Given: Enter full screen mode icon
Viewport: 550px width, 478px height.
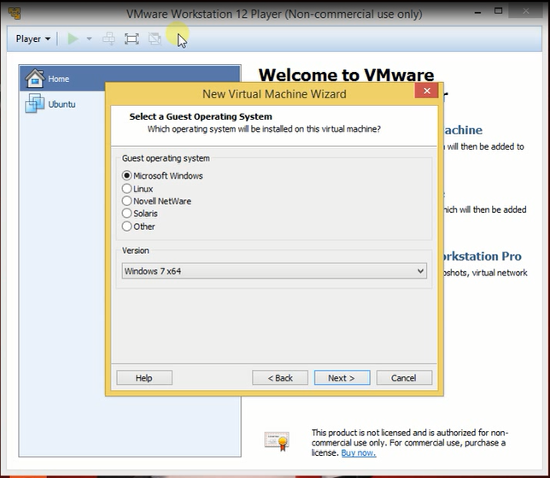Looking at the screenshot, I should pyautogui.click(x=132, y=38).
